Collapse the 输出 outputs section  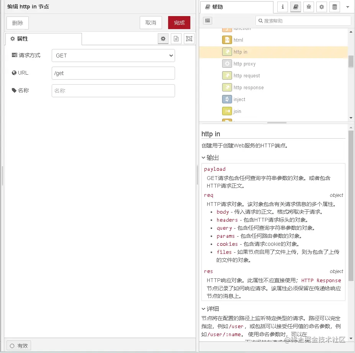pyautogui.click(x=210, y=158)
